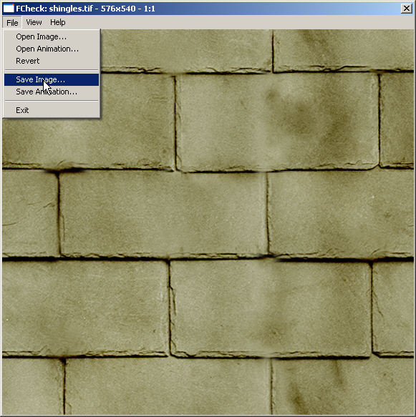Screen dimensions: 416x417
Task: Select the highlighted Save Image… entry
Action: 52,79
